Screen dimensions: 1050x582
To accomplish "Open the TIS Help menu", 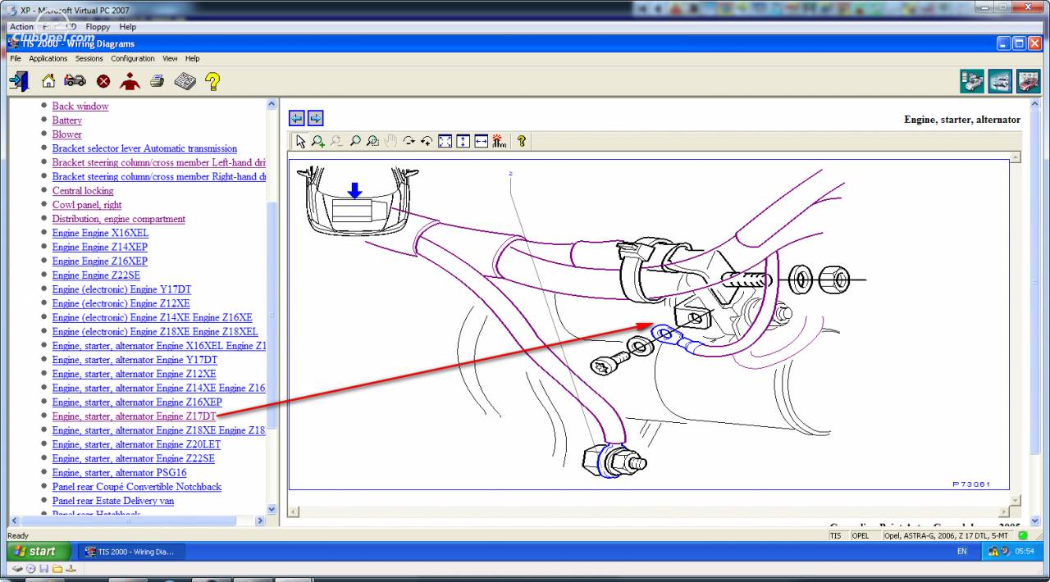I will click(x=192, y=58).
